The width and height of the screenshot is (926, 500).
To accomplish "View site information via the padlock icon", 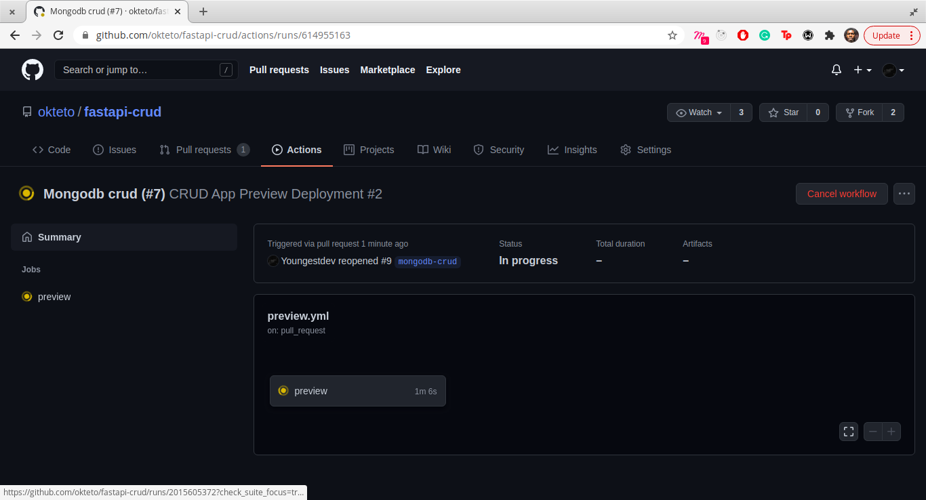I will [85, 35].
